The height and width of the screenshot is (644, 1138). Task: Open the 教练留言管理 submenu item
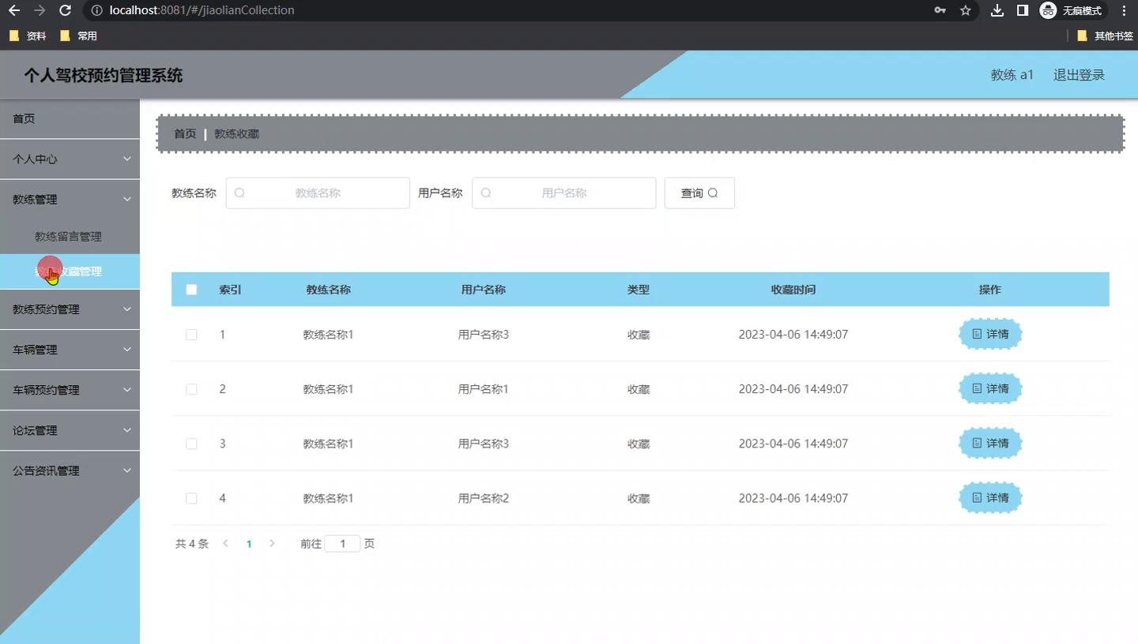click(70, 236)
